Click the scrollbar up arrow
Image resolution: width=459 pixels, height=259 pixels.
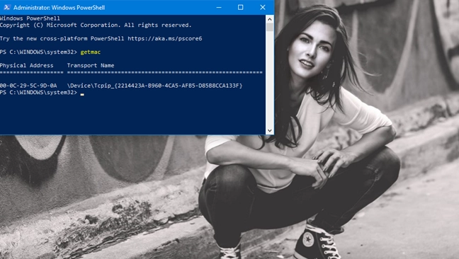pyautogui.click(x=270, y=19)
